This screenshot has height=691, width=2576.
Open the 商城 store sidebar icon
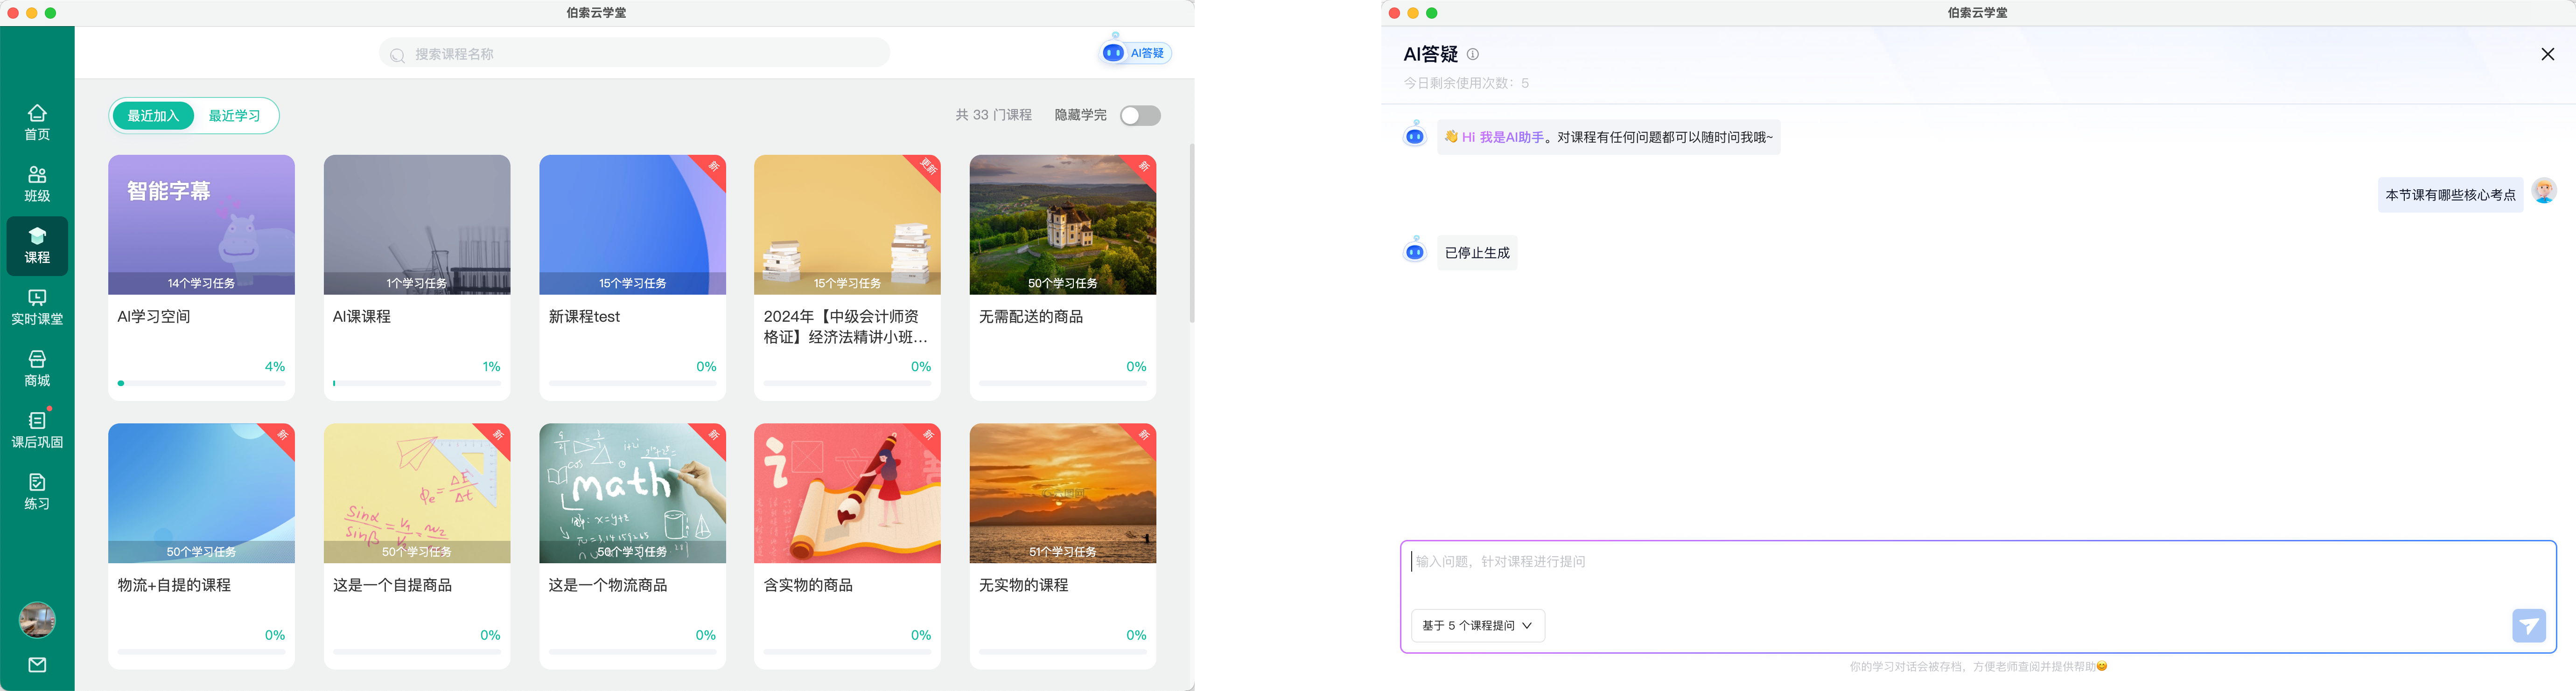[37, 368]
